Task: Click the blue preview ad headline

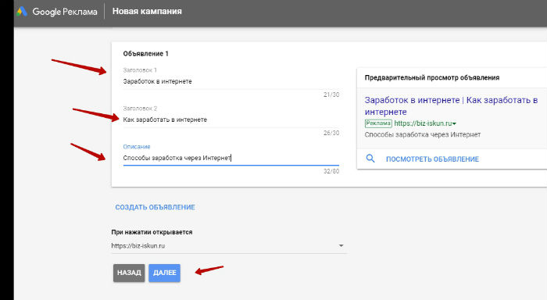Action: pos(451,106)
